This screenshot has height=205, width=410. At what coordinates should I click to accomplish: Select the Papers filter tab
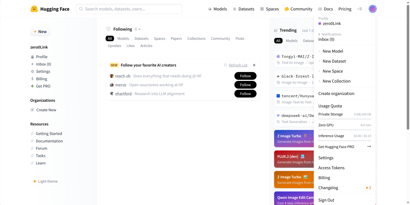click(x=176, y=39)
